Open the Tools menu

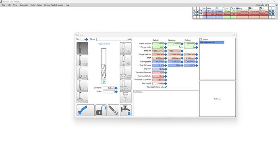click(x=33, y=5)
